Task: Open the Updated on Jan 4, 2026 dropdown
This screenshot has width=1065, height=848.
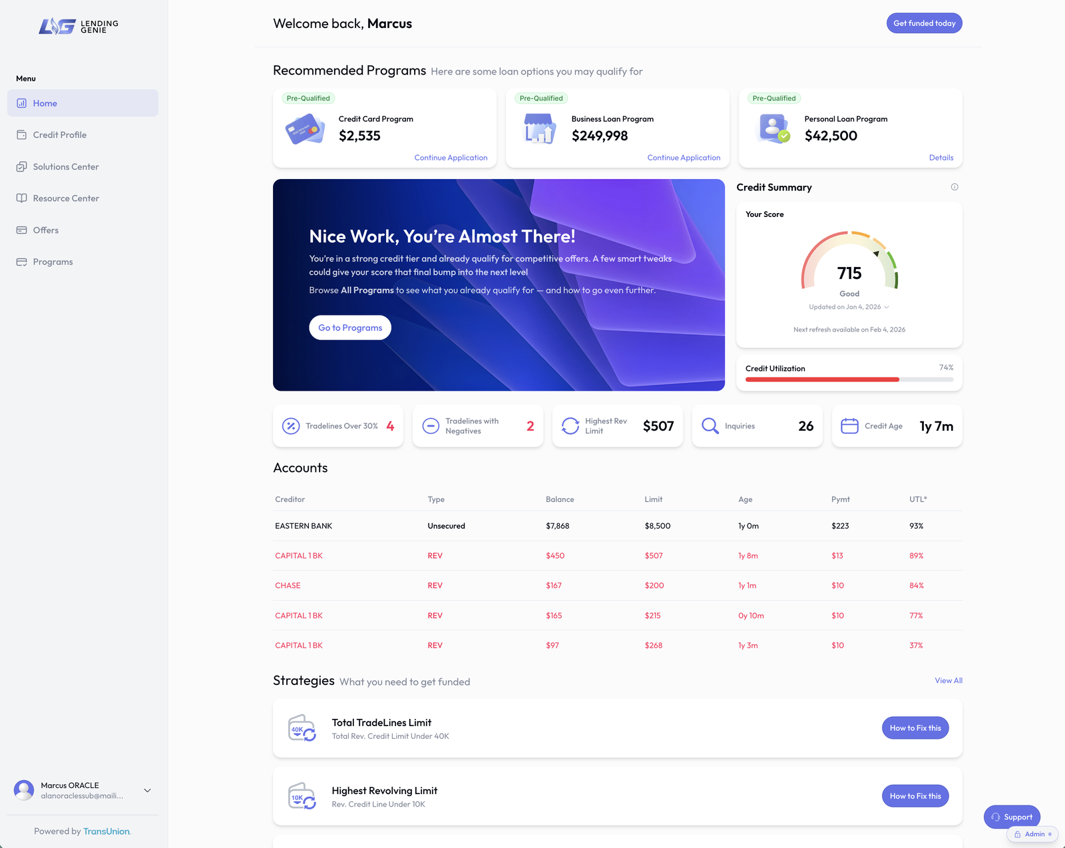Action: (x=849, y=307)
